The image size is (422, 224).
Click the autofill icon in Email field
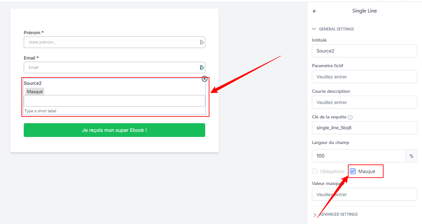coord(202,68)
